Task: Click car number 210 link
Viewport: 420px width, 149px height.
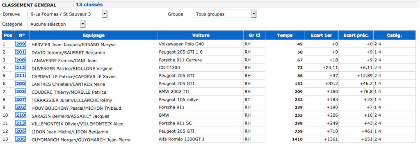Action: (x=21, y=115)
